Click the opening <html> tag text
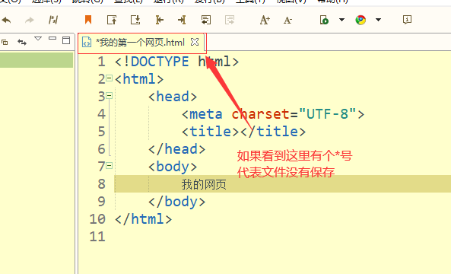451x274 pixels. click(x=139, y=79)
